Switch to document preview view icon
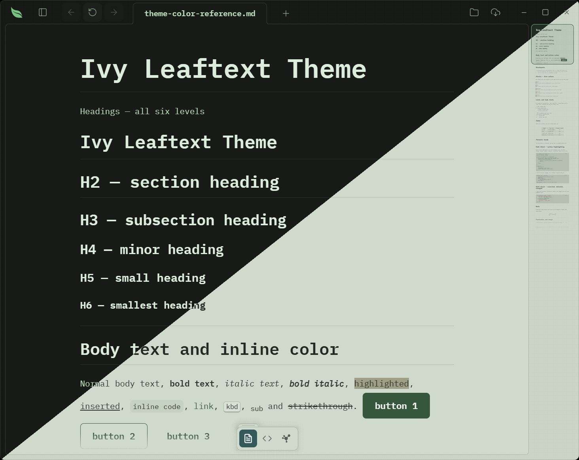 pos(248,438)
